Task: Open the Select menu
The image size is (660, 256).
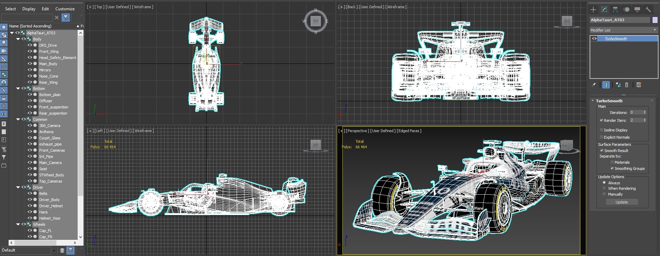Action: (10, 9)
